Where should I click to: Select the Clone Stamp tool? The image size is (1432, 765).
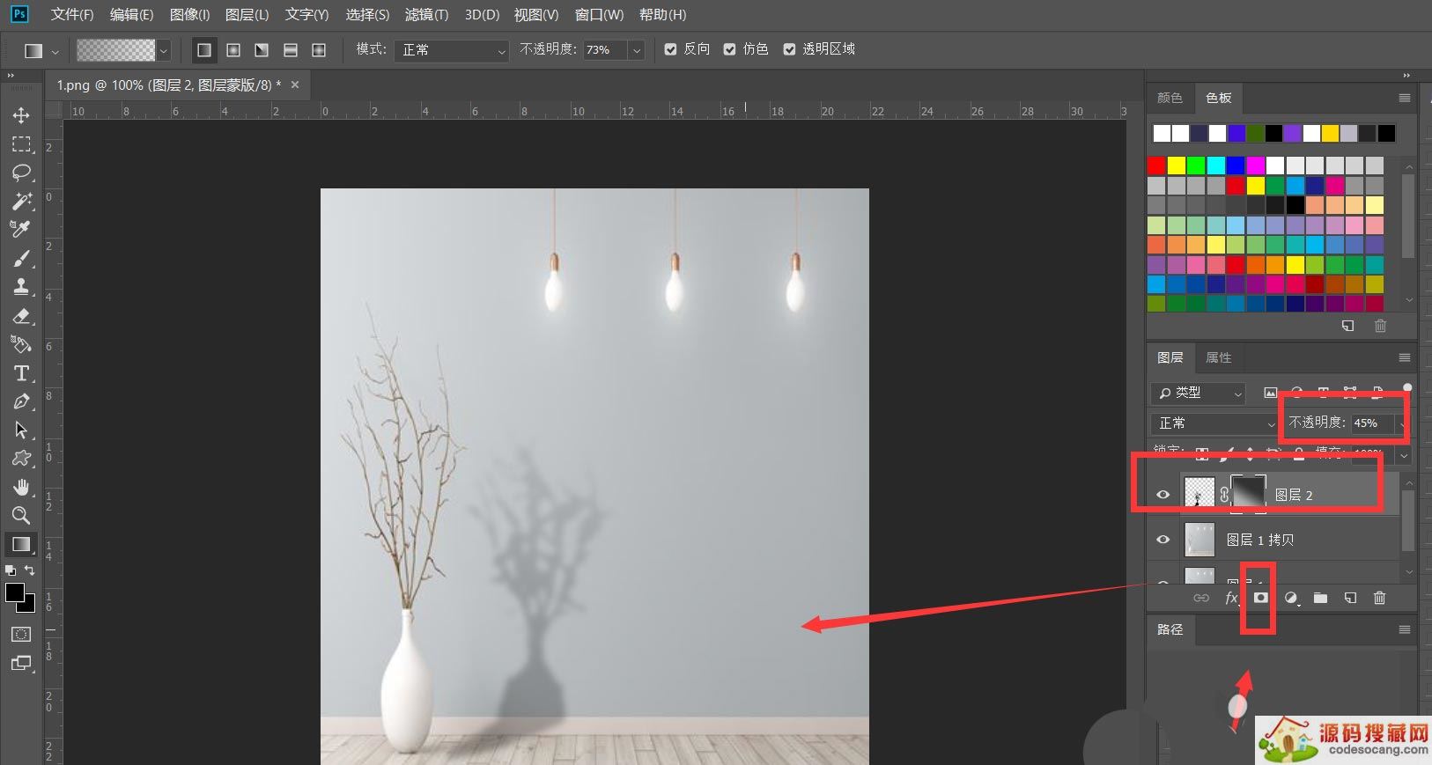pyautogui.click(x=21, y=286)
